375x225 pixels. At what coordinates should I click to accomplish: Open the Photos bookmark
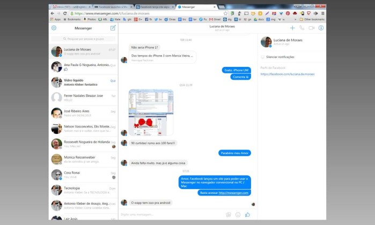coord(90,19)
